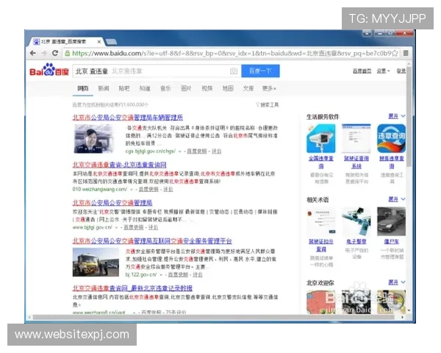The width and height of the screenshot is (441, 353).
Task: Open the 设置 dropdown in header
Action: click(383, 71)
